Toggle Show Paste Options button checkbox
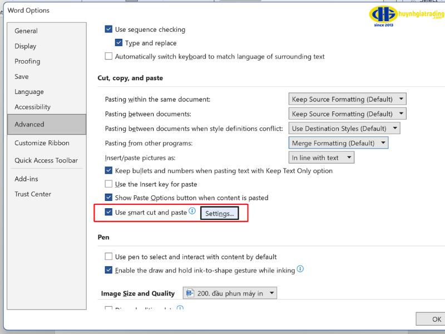This screenshot has width=445, height=334. click(x=108, y=197)
